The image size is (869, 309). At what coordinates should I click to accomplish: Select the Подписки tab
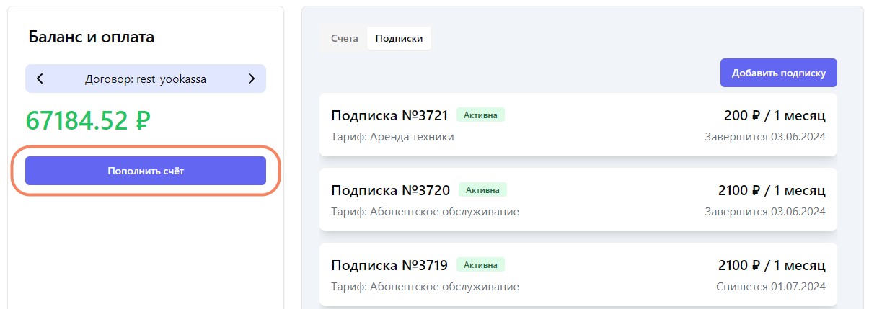[399, 38]
